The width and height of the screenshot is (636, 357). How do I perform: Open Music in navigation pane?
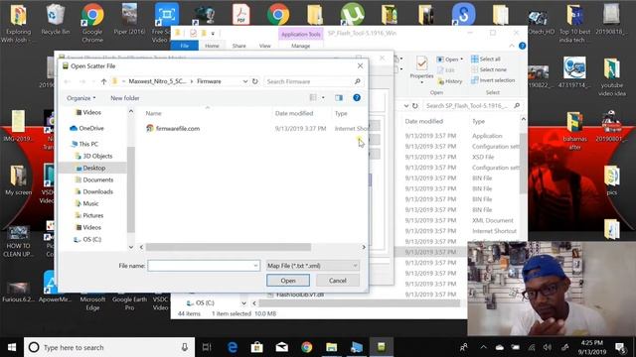click(86, 203)
